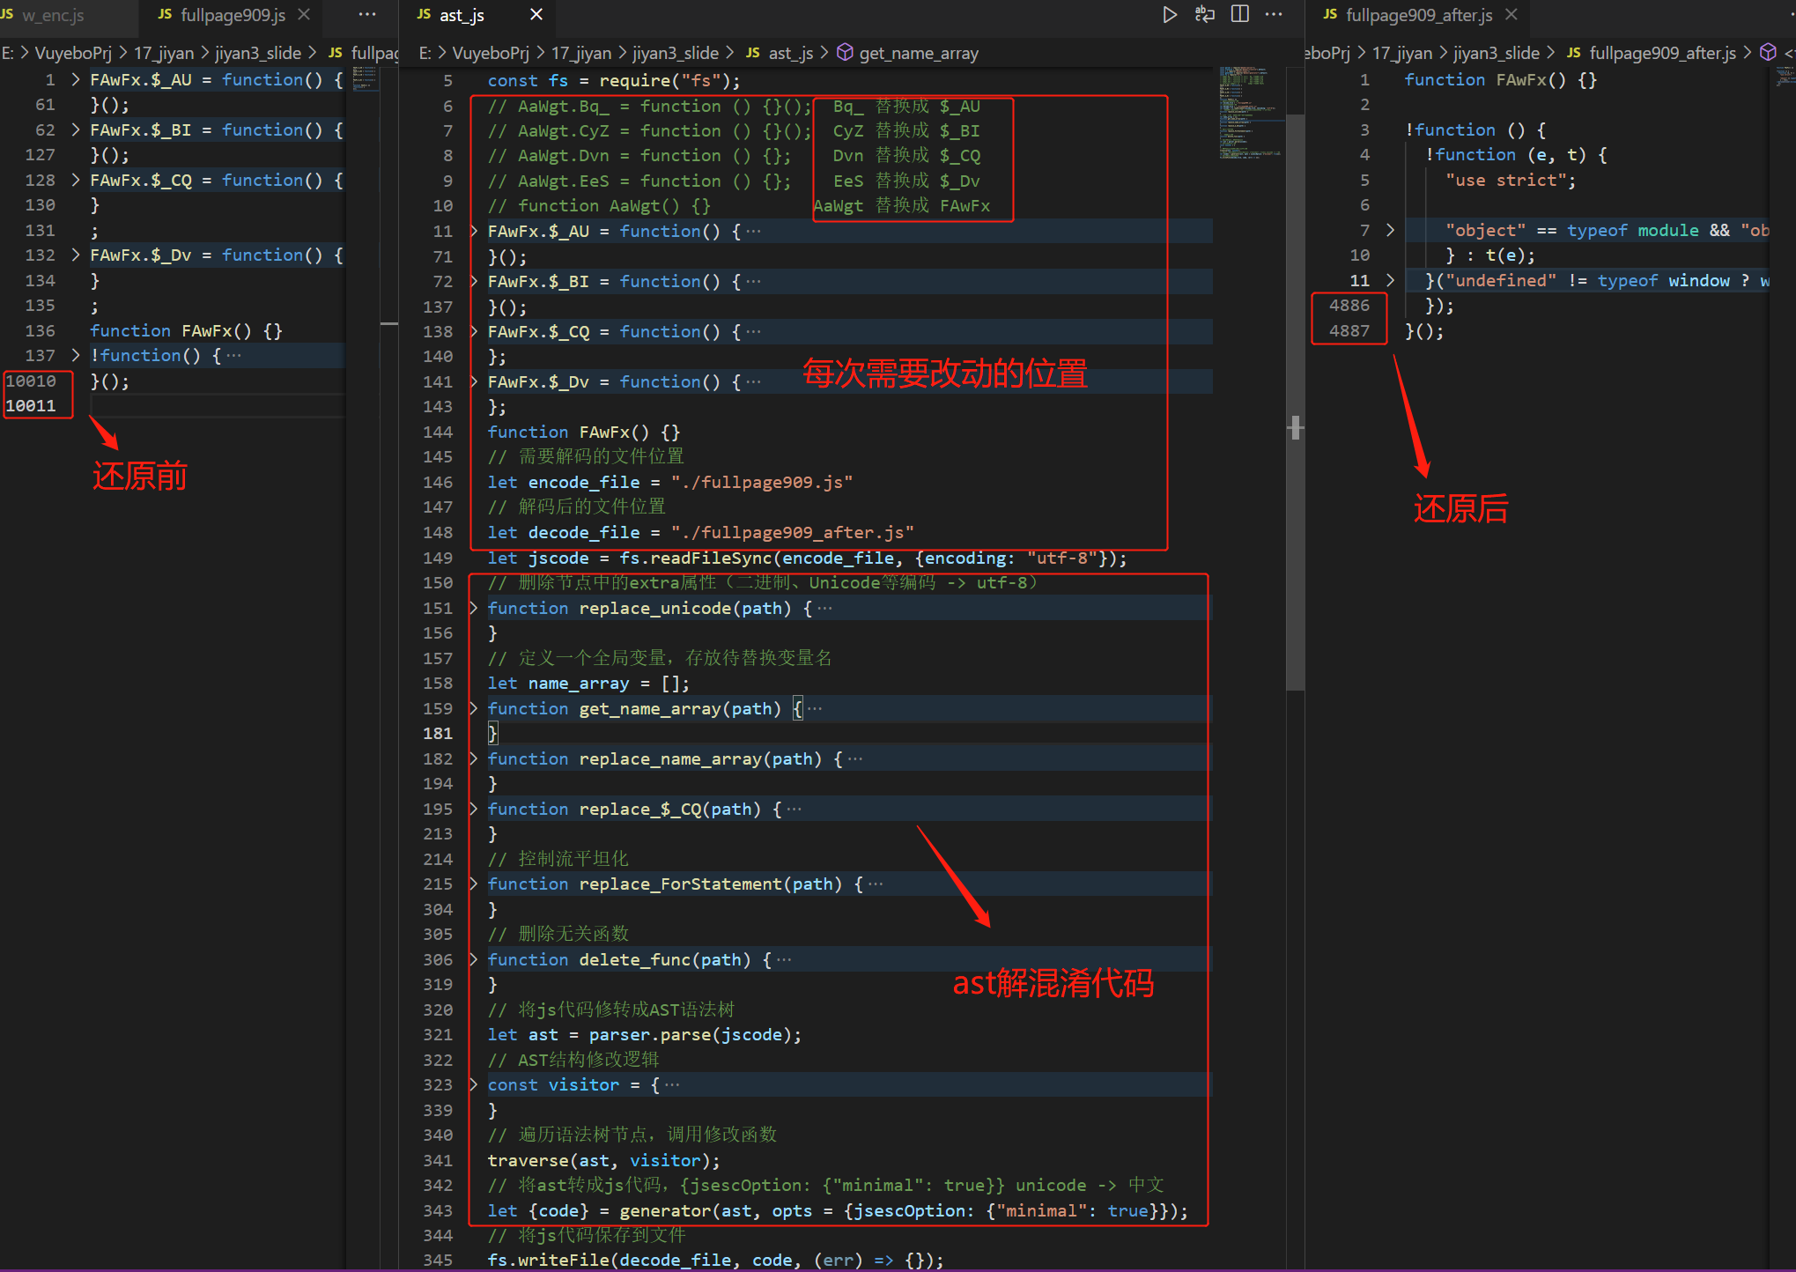Expand folded FAwFx.$_CQ function at line 138
Screen dimensions: 1796x1272
474,332
